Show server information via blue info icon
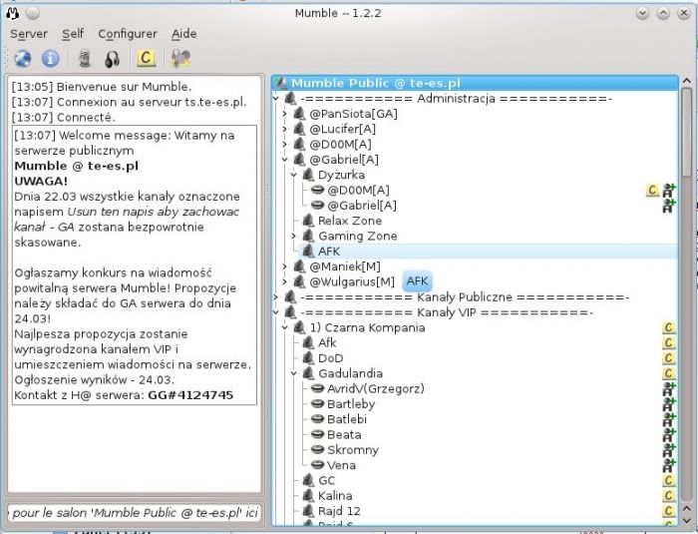The width and height of the screenshot is (698, 534). click(50, 59)
